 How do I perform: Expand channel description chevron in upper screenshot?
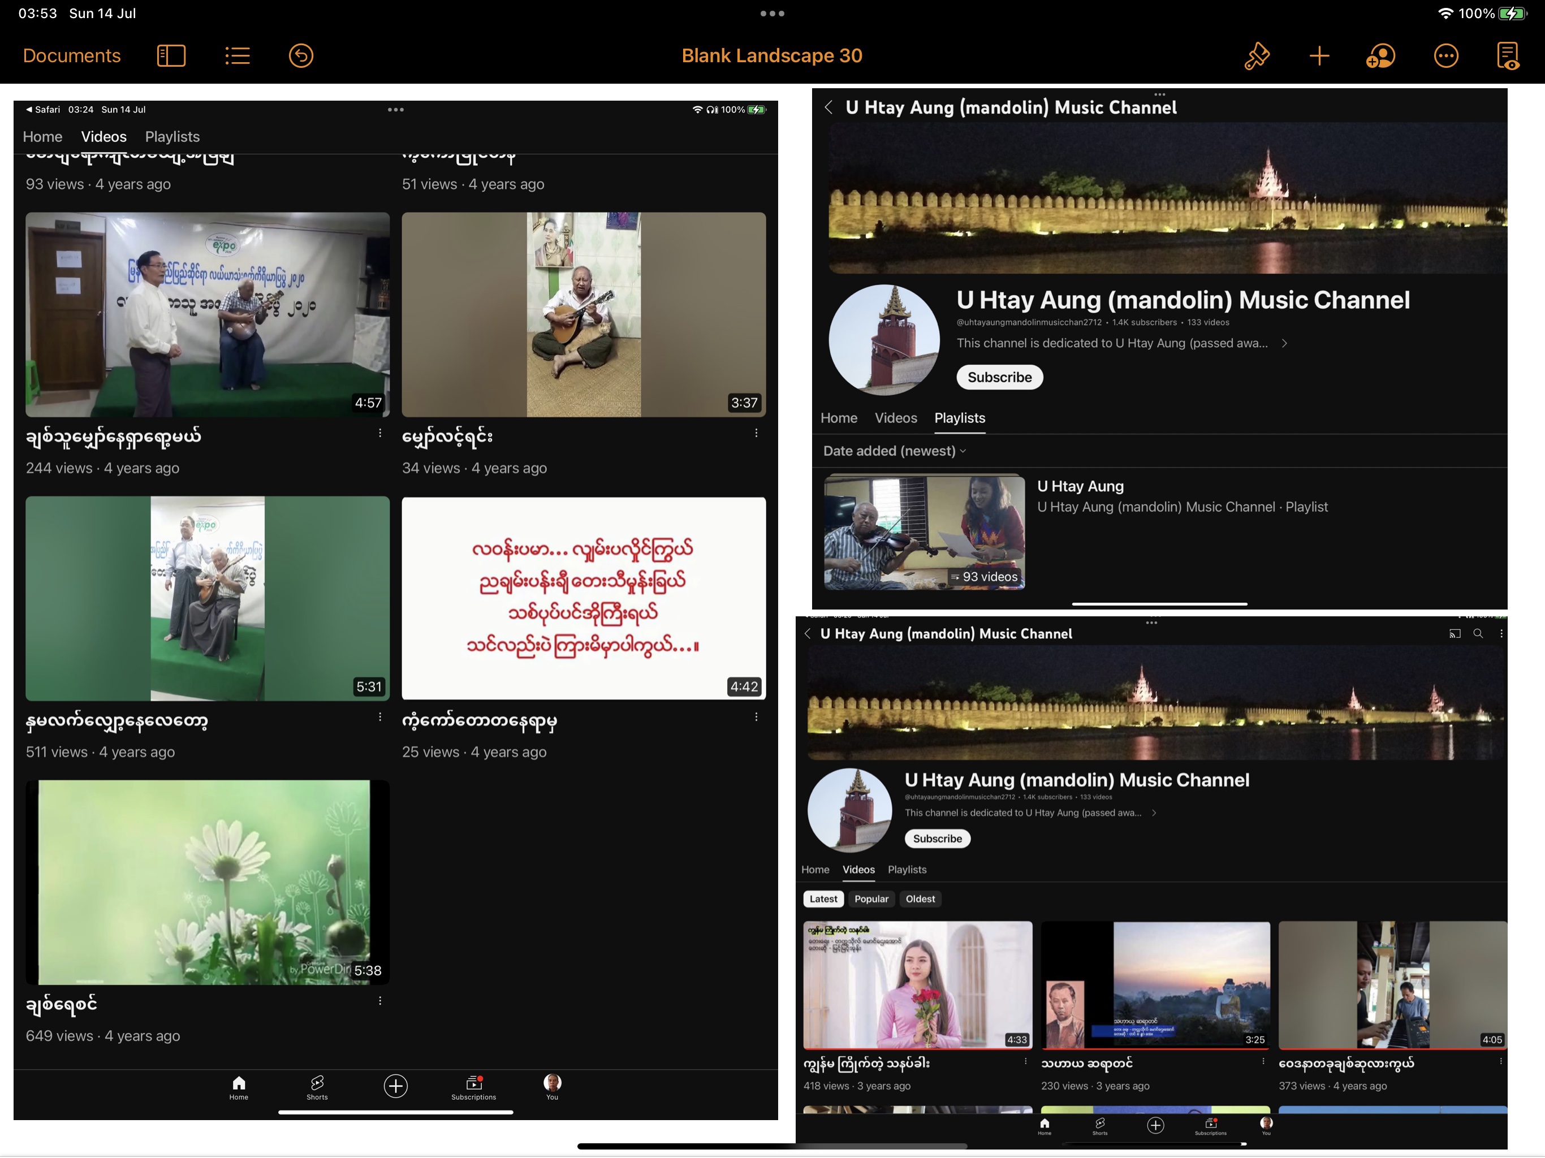[1284, 344]
